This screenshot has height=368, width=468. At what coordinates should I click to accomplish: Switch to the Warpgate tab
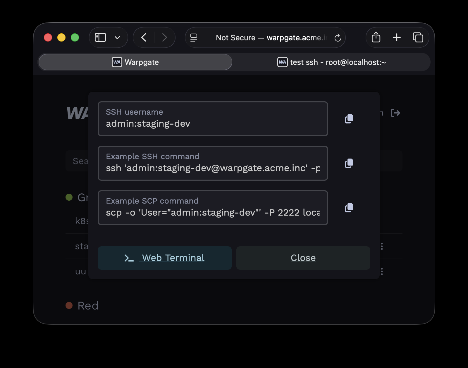[135, 62]
